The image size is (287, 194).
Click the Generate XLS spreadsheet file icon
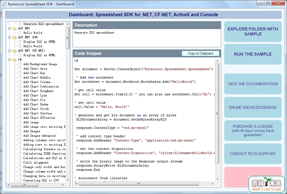point(20,24)
